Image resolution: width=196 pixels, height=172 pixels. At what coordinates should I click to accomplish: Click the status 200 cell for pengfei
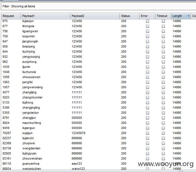124,82
